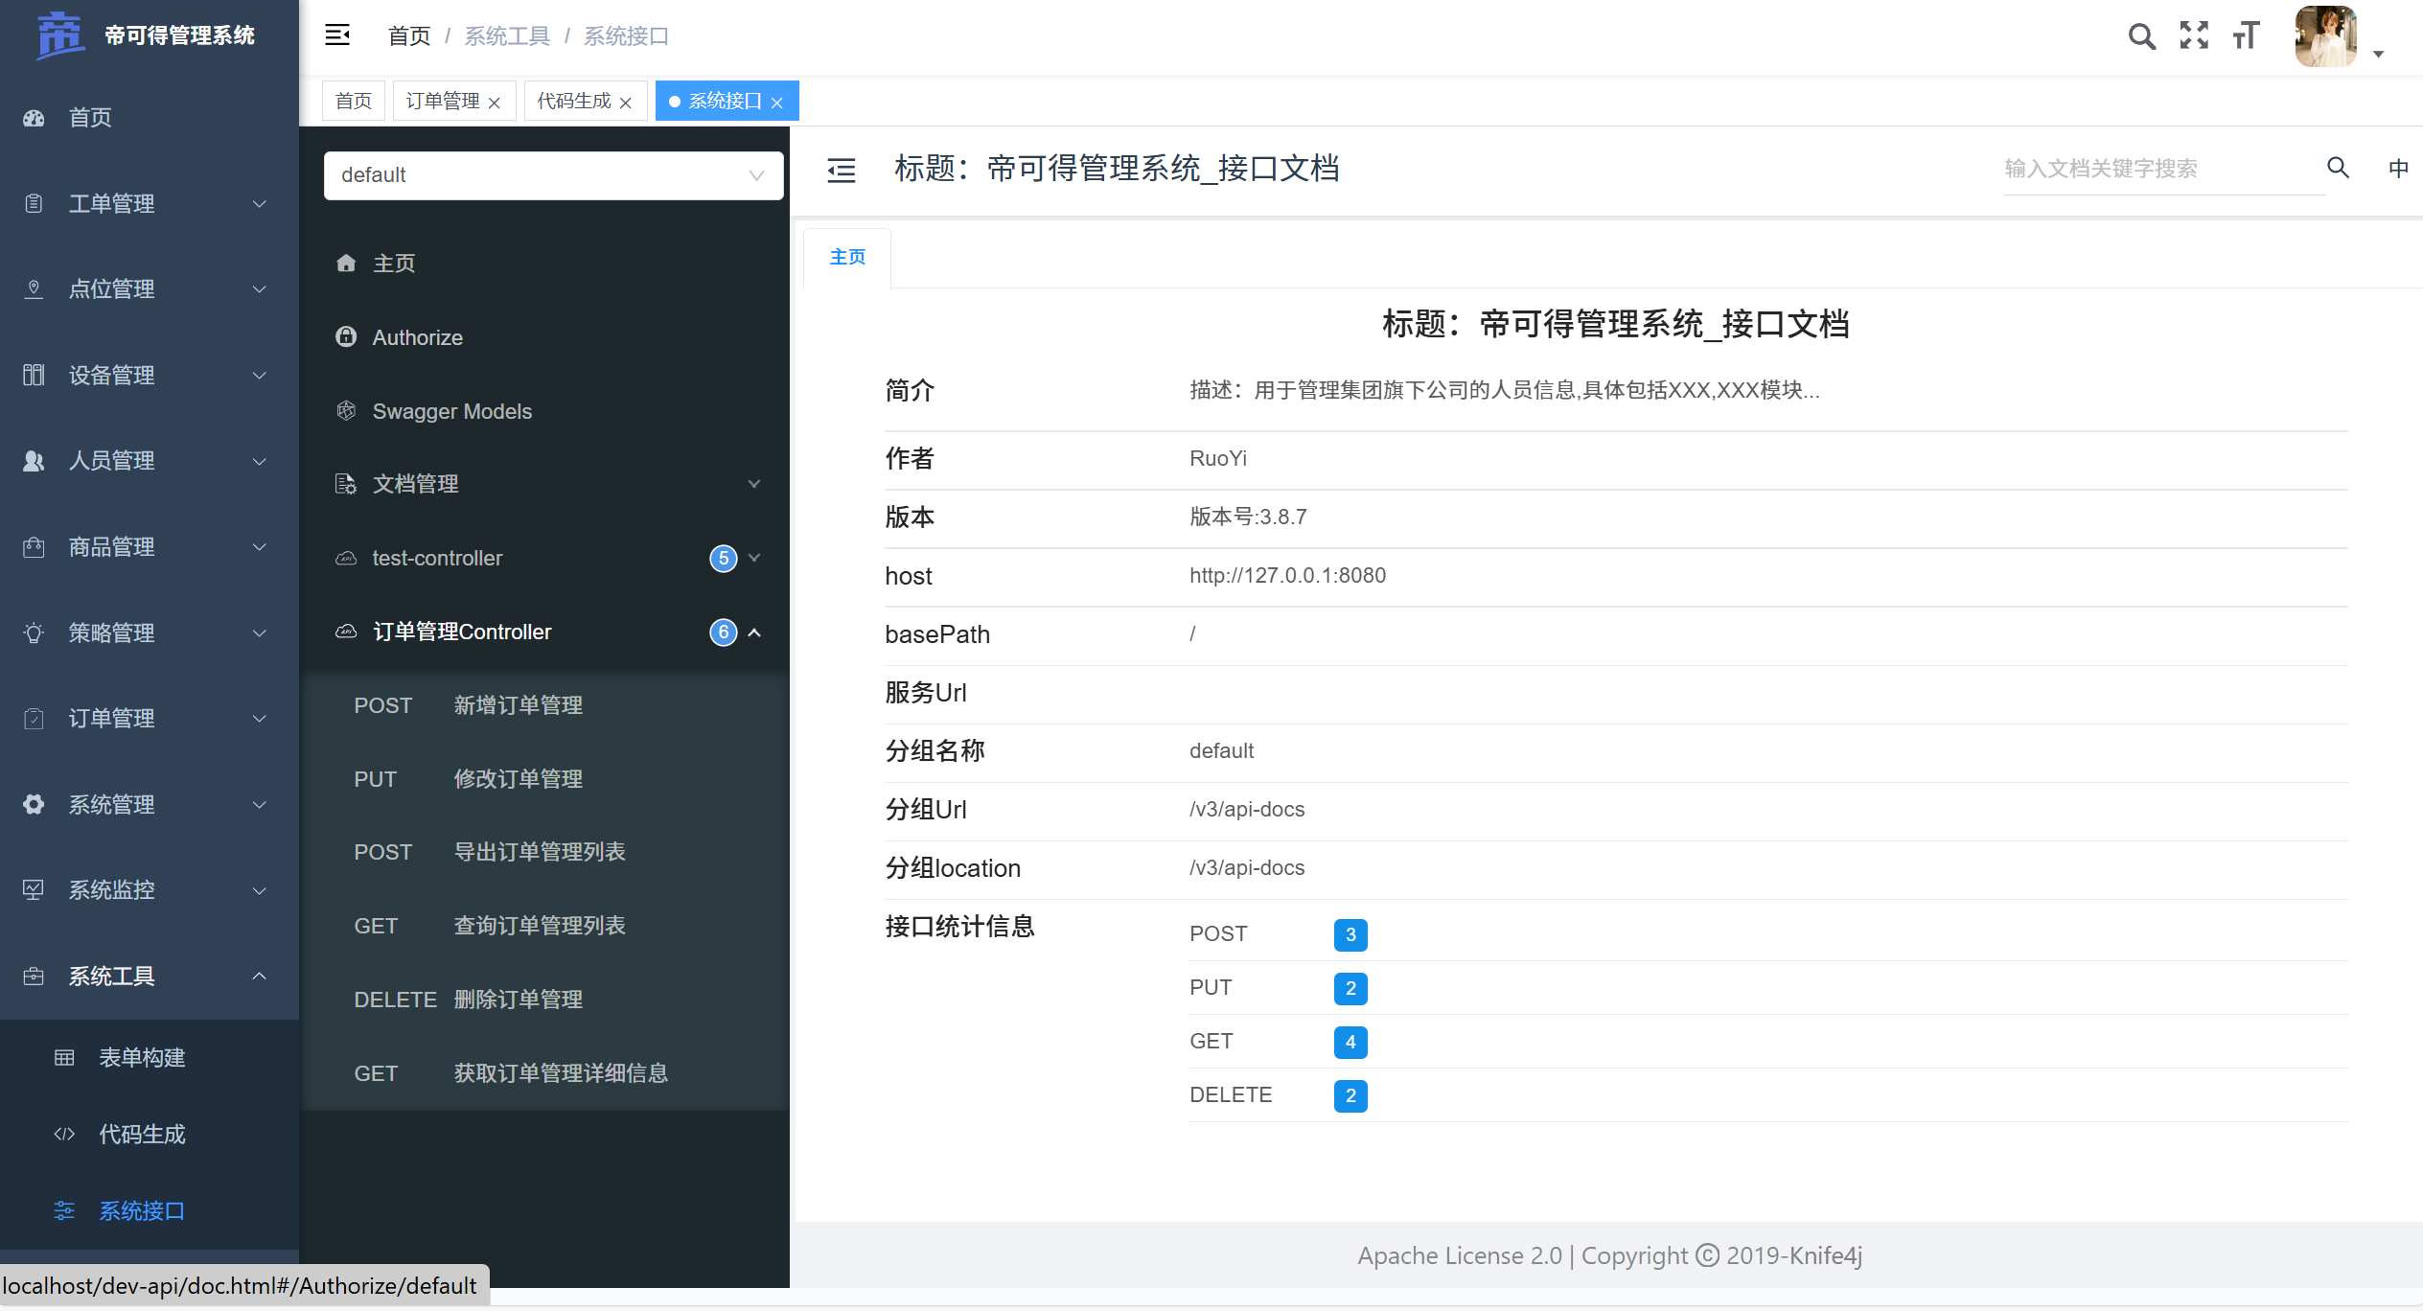The width and height of the screenshot is (2423, 1311).
Task: Close the 系统接口 tag tab
Action: 777,103
